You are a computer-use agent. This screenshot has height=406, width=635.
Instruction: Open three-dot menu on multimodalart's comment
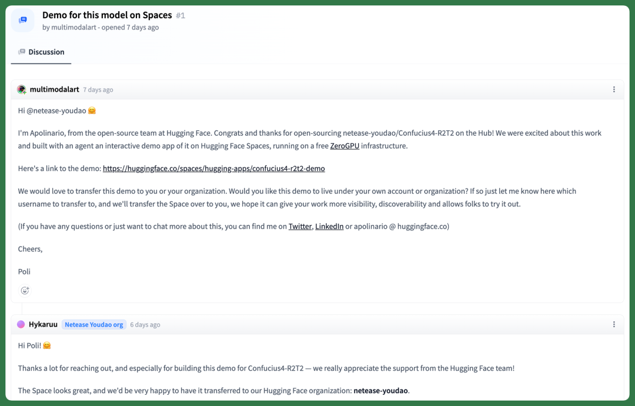614,89
